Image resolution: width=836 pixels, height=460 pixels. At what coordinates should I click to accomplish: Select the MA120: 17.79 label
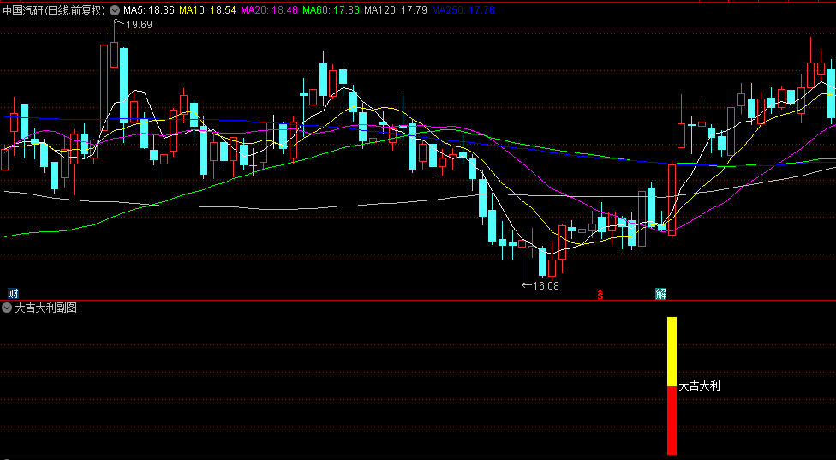tap(396, 9)
